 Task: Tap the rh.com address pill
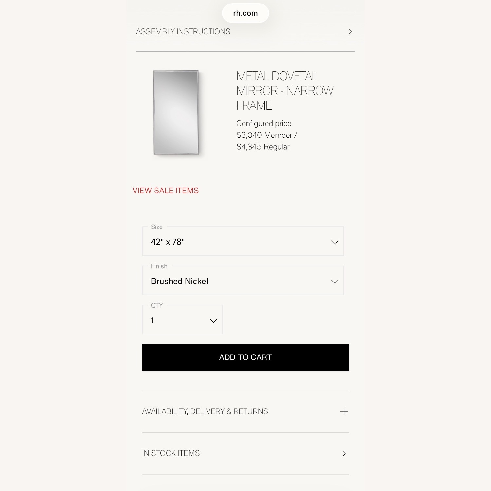(245, 13)
